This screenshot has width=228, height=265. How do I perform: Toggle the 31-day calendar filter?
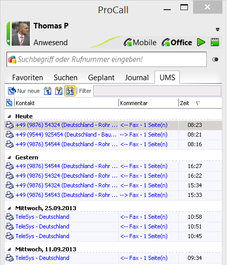click(70, 91)
